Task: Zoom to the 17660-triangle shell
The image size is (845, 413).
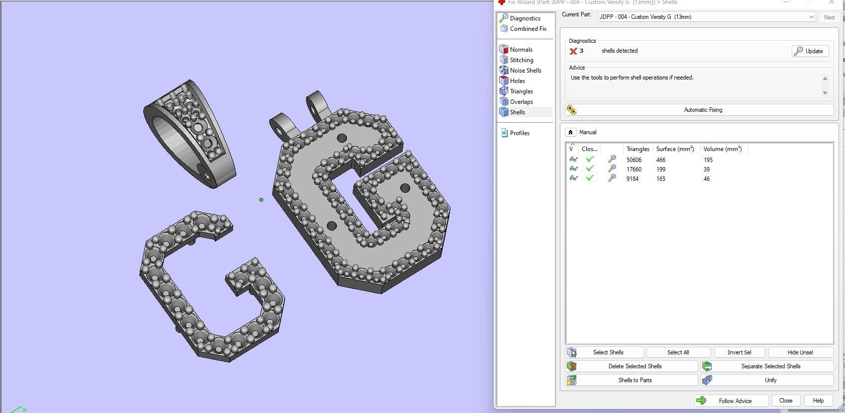Action: [x=612, y=169]
